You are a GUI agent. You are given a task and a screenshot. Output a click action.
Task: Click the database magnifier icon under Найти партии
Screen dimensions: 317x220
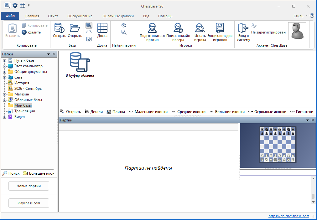tap(124, 32)
